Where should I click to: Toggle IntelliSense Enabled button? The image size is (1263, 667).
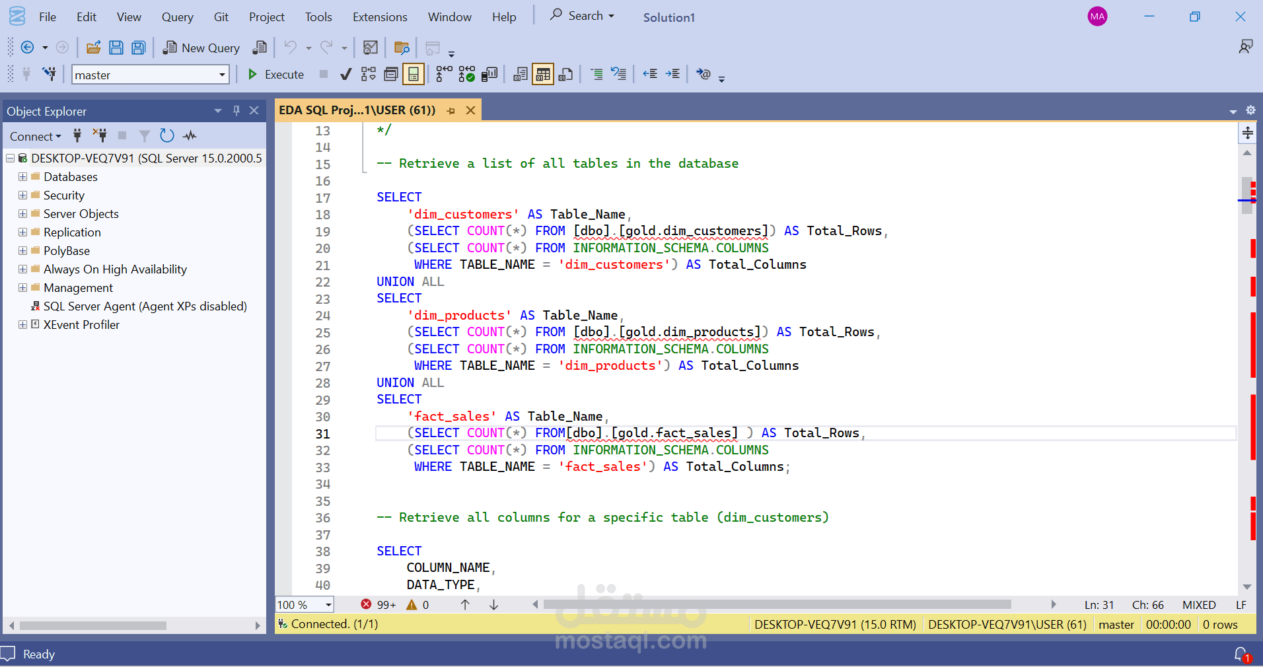(414, 75)
